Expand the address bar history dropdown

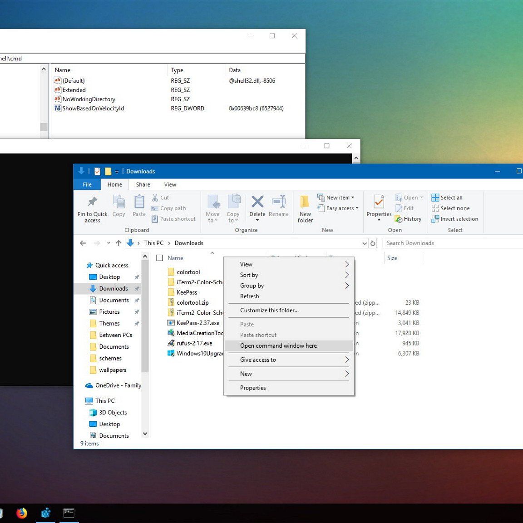click(x=364, y=243)
